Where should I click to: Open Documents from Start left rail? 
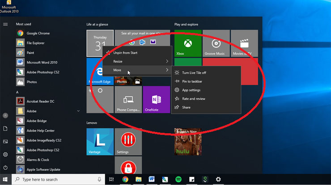click(5, 128)
